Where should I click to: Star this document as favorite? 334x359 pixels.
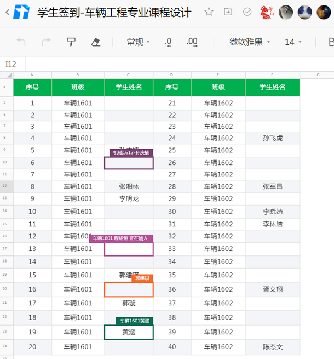click(x=209, y=12)
